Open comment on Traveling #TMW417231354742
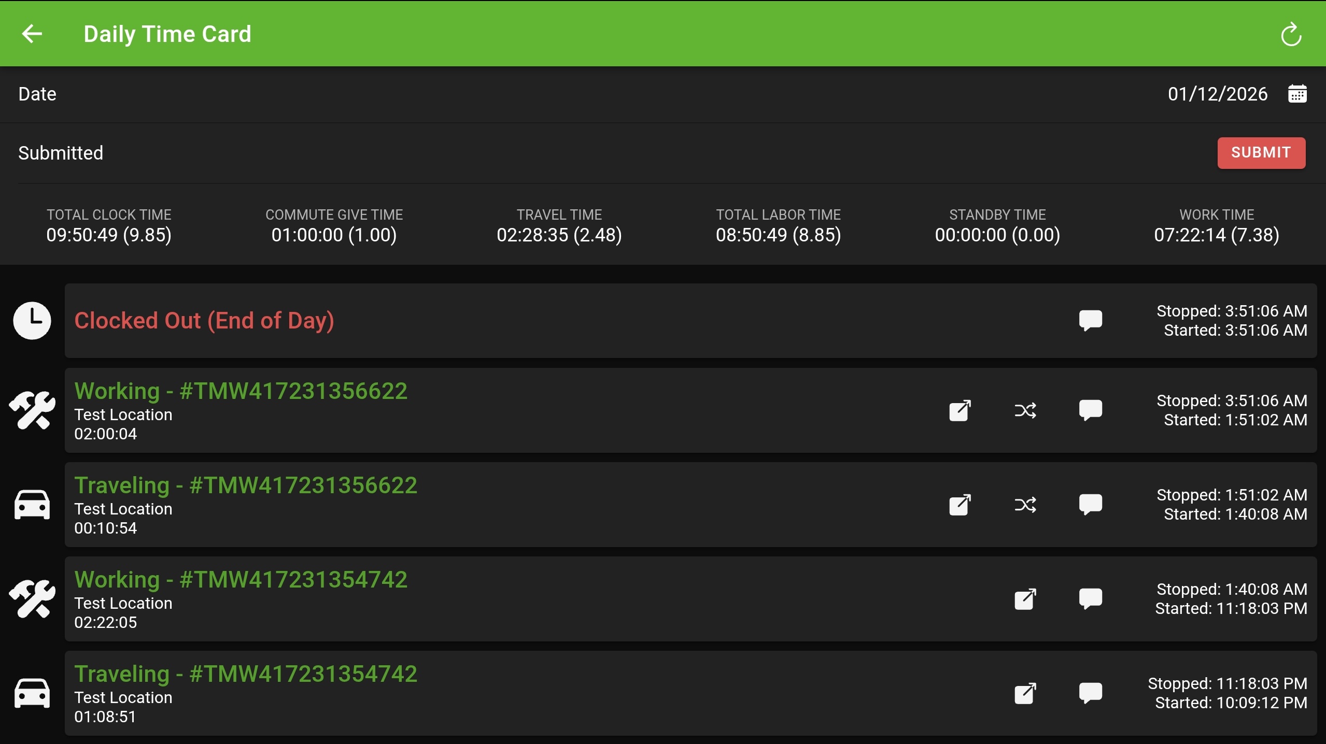Image resolution: width=1326 pixels, height=744 pixels. point(1090,693)
